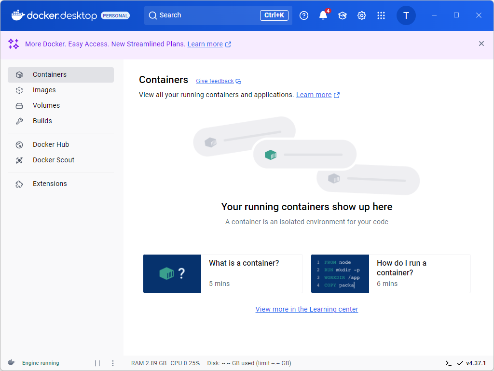Open the Learning center graduation cap icon
This screenshot has width=494, height=371.
[342, 15]
